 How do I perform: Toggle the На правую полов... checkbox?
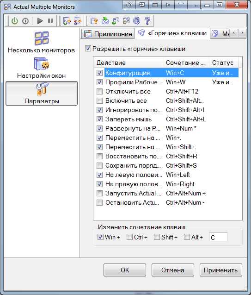pos(99,184)
